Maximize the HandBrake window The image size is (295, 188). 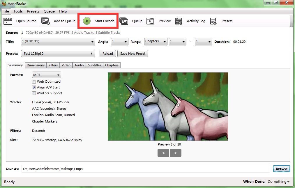[x=275, y=3]
